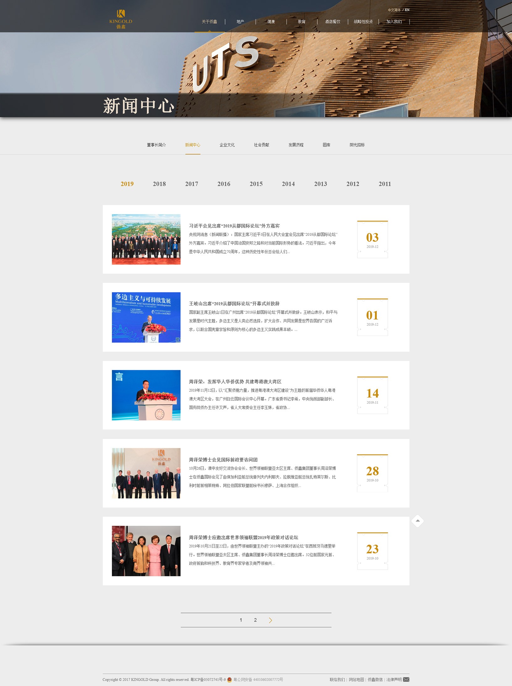This screenshot has height=686, width=512.
Task: Open the 03 2019-12 date badge
Action: tap(372, 240)
